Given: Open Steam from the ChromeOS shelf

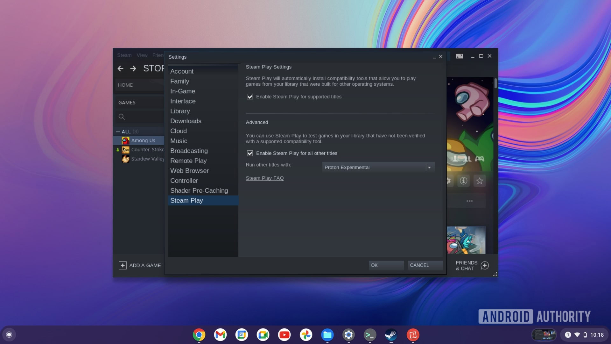Looking at the screenshot, I should pyautogui.click(x=391, y=335).
